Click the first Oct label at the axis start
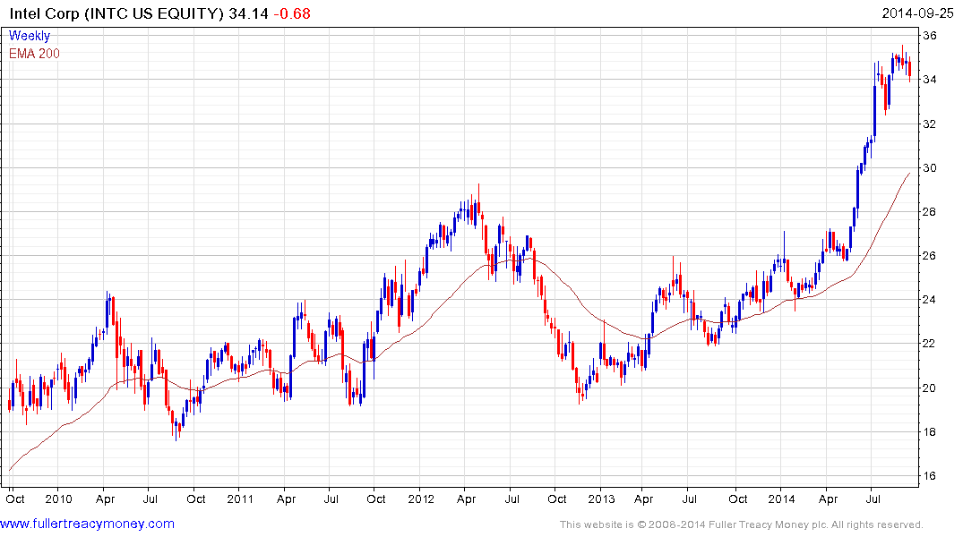This screenshot has width=963, height=537. pos(15,499)
